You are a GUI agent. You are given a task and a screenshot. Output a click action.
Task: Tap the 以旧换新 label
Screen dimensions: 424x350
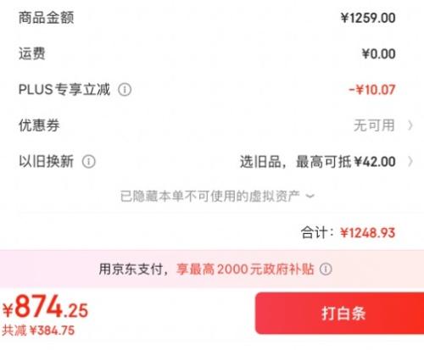click(x=46, y=162)
